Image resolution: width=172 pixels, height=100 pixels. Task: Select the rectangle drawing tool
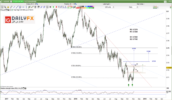pyautogui.click(x=62, y=7)
